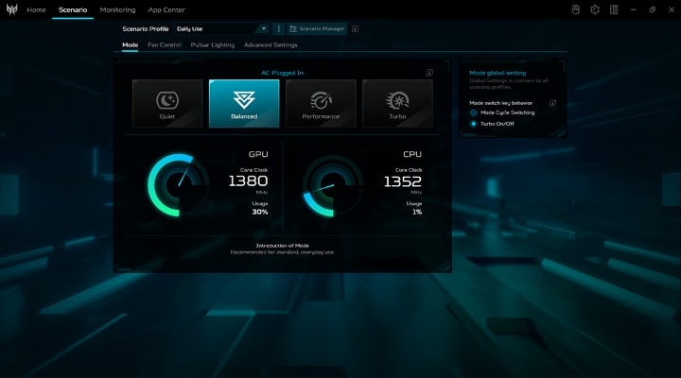681x378 pixels.
Task: Click the CPU usage 1% value
Action: tap(417, 212)
